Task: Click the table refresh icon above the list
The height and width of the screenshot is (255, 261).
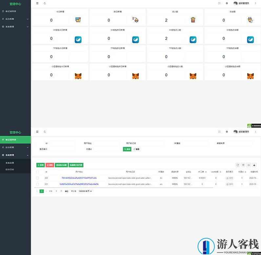Action: (238, 165)
